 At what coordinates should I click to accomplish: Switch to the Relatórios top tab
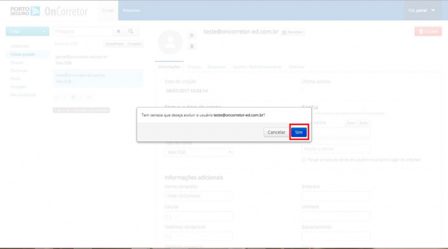click(x=132, y=10)
